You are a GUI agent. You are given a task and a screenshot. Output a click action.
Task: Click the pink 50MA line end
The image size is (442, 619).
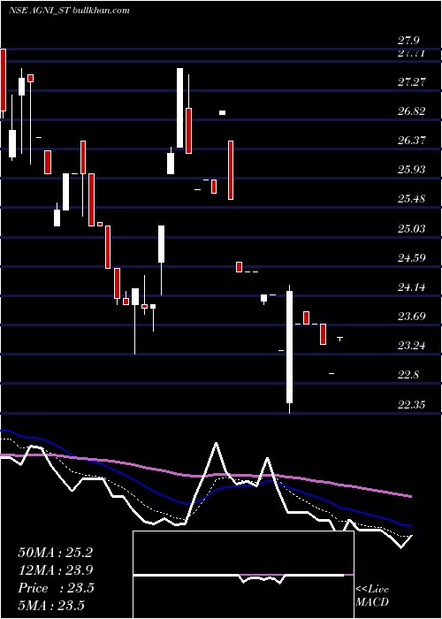pyautogui.click(x=409, y=496)
